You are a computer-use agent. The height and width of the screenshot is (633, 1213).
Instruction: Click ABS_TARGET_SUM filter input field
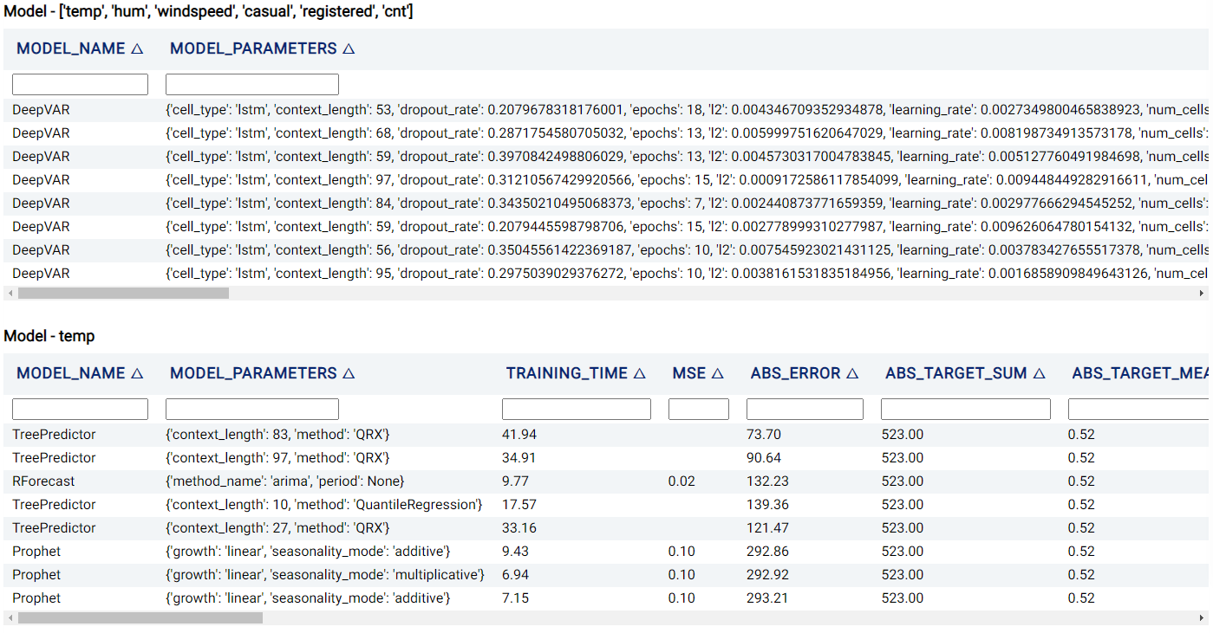[x=966, y=409]
